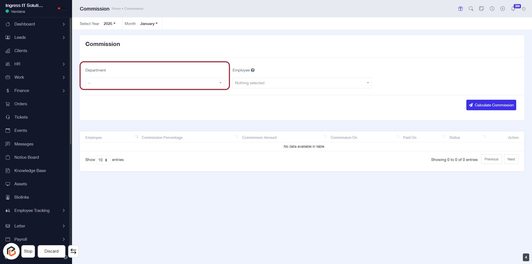This screenshot has width=532, height=264.
Task: Click the plus circle add icon
Action: tap(502, 9)
